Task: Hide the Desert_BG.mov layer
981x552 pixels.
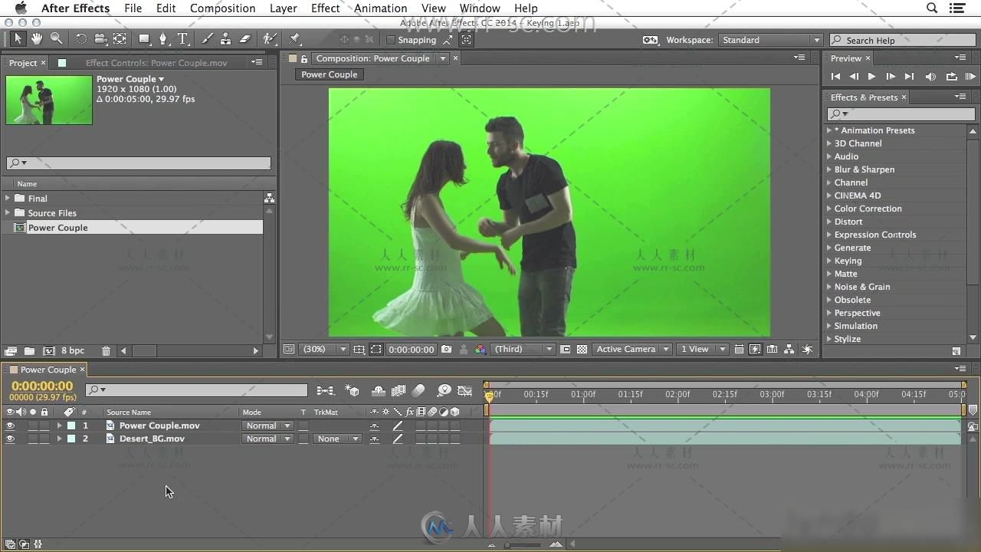Action: (x=10, y=439)
